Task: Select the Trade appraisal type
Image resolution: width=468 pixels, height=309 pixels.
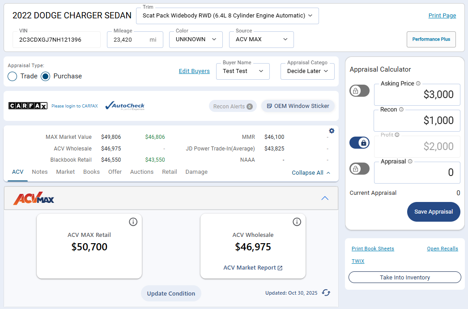Action: (x=12, y=76)
